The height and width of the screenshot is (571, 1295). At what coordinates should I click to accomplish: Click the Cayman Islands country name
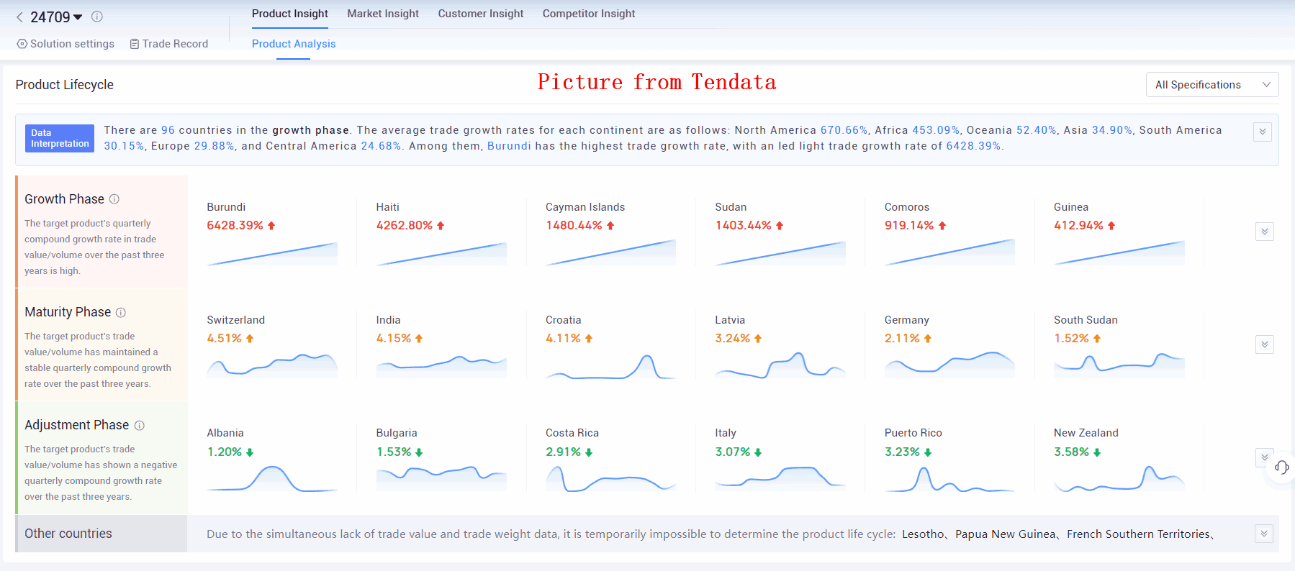pos(585,207)
